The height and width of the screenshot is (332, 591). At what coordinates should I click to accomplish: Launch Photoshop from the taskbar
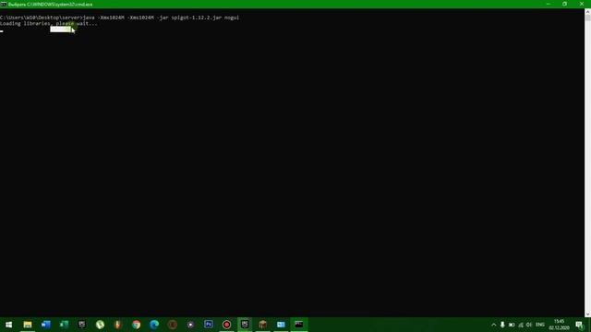pos(209,325)
